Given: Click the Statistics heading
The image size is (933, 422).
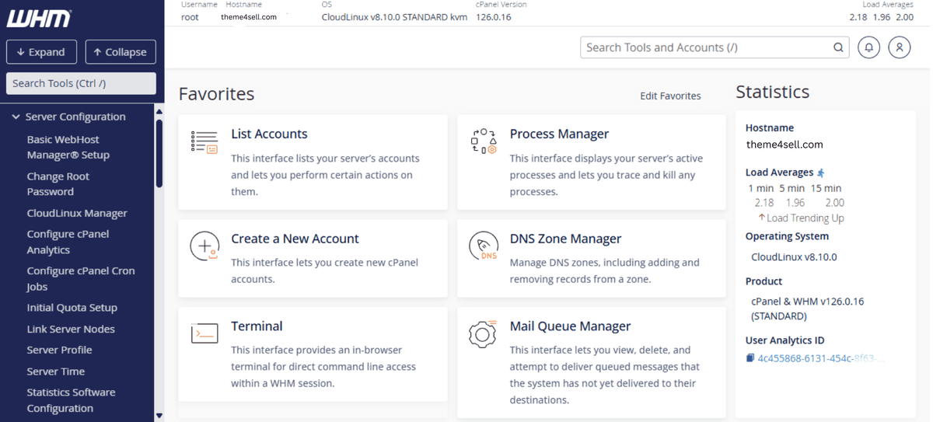Looking at the screenshot, I should pos(772,92).
